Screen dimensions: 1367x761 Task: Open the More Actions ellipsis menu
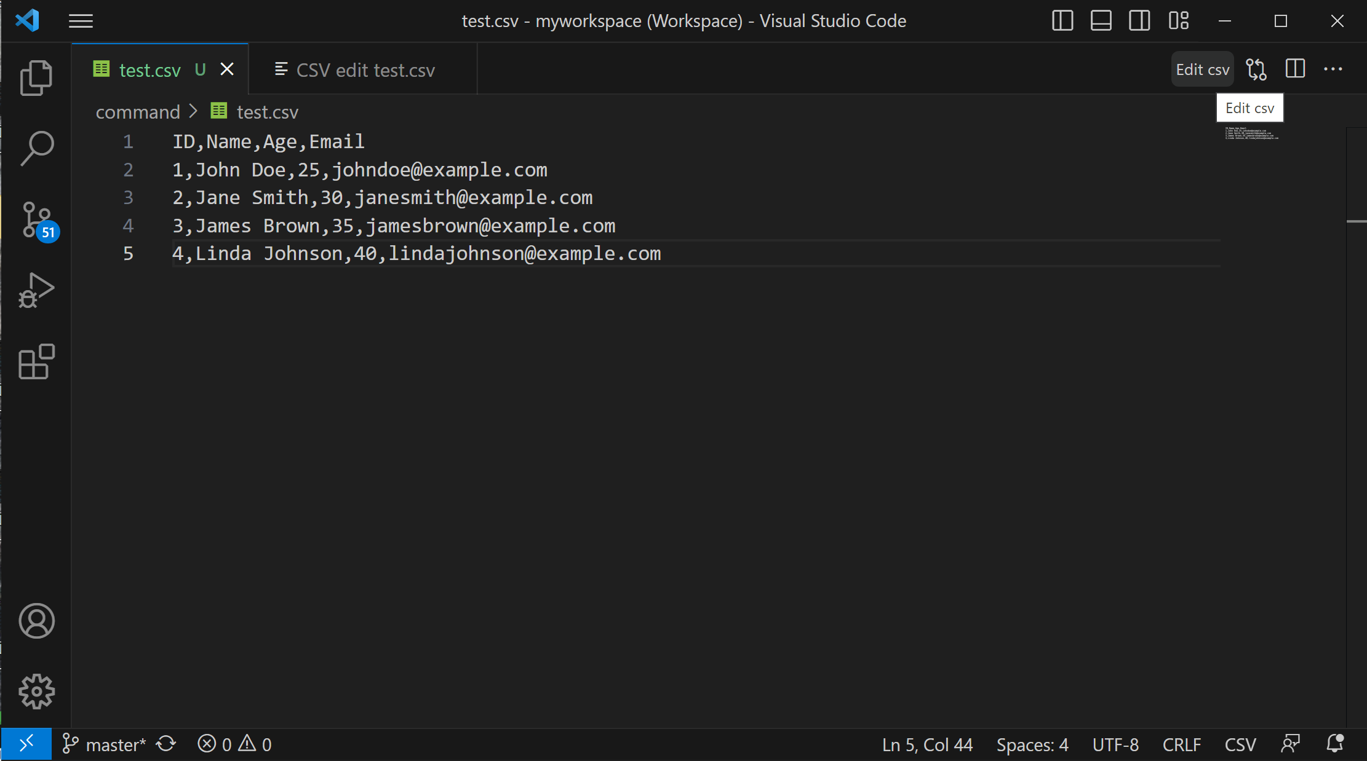tap(1333, 69)
